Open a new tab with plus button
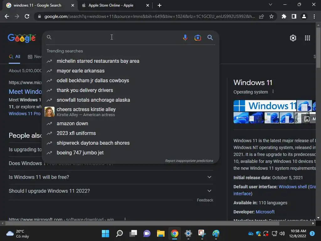This screenshot has height=241, width=321. (160, 6)
